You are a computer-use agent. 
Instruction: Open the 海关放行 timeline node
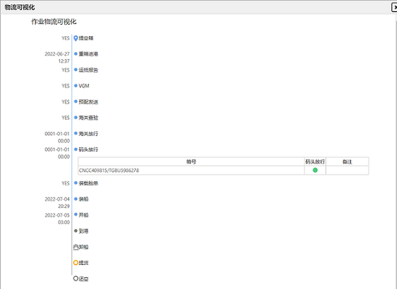tap(76, 133)
